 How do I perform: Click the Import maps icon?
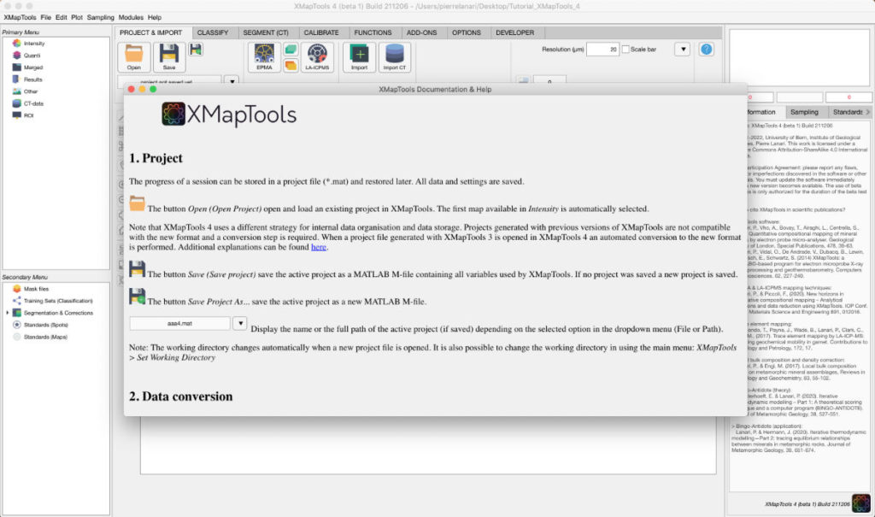tap(360, 56)
